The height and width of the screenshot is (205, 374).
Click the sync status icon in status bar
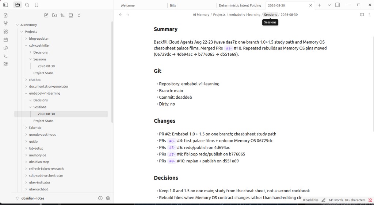pos(370,200)
